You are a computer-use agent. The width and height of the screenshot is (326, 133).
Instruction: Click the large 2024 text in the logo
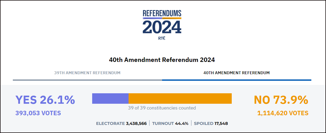(x=162, y=27)
